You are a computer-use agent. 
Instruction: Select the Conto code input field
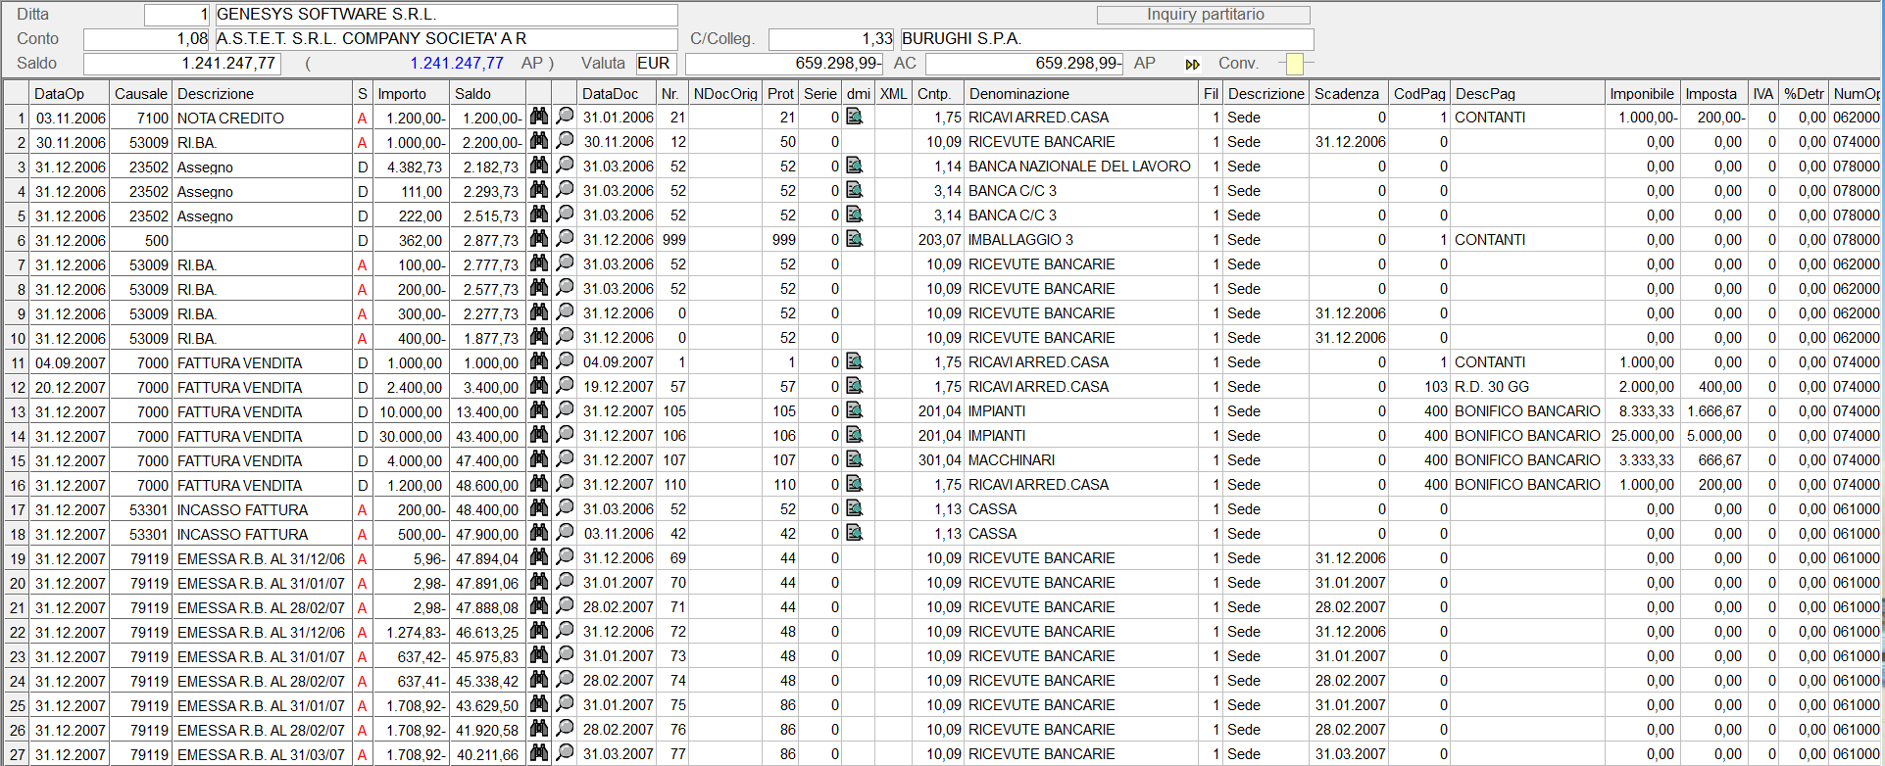click(147, 39)
